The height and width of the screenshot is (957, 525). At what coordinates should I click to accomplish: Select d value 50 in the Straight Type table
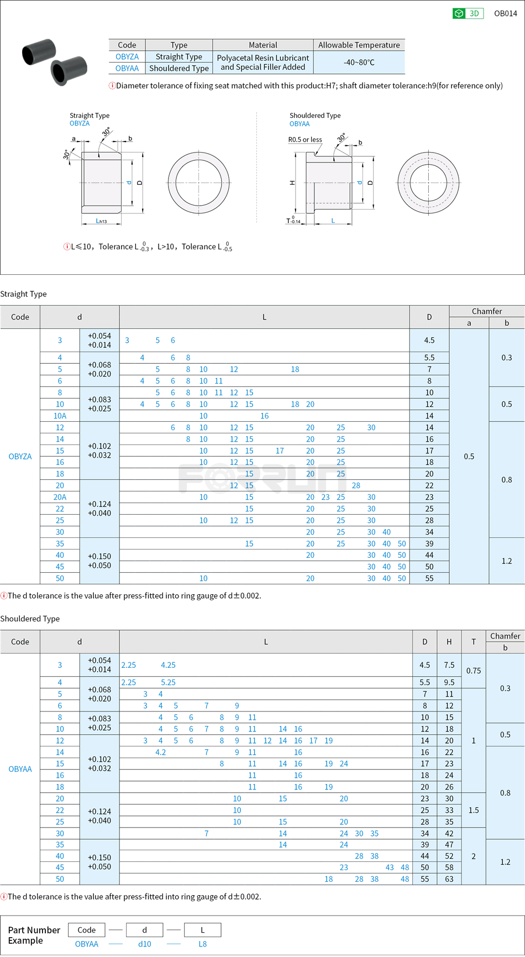click(60, 578)
